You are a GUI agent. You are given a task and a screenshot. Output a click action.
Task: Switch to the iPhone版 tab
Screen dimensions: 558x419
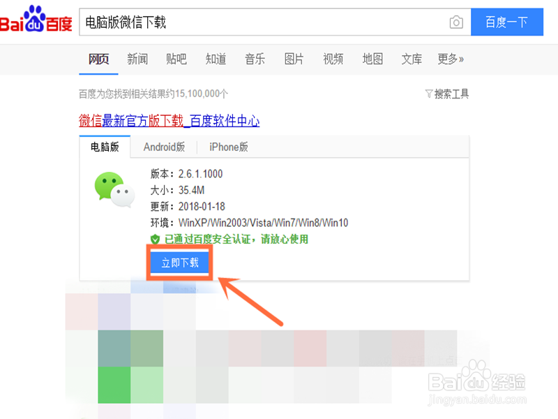[x=230, y=147]
